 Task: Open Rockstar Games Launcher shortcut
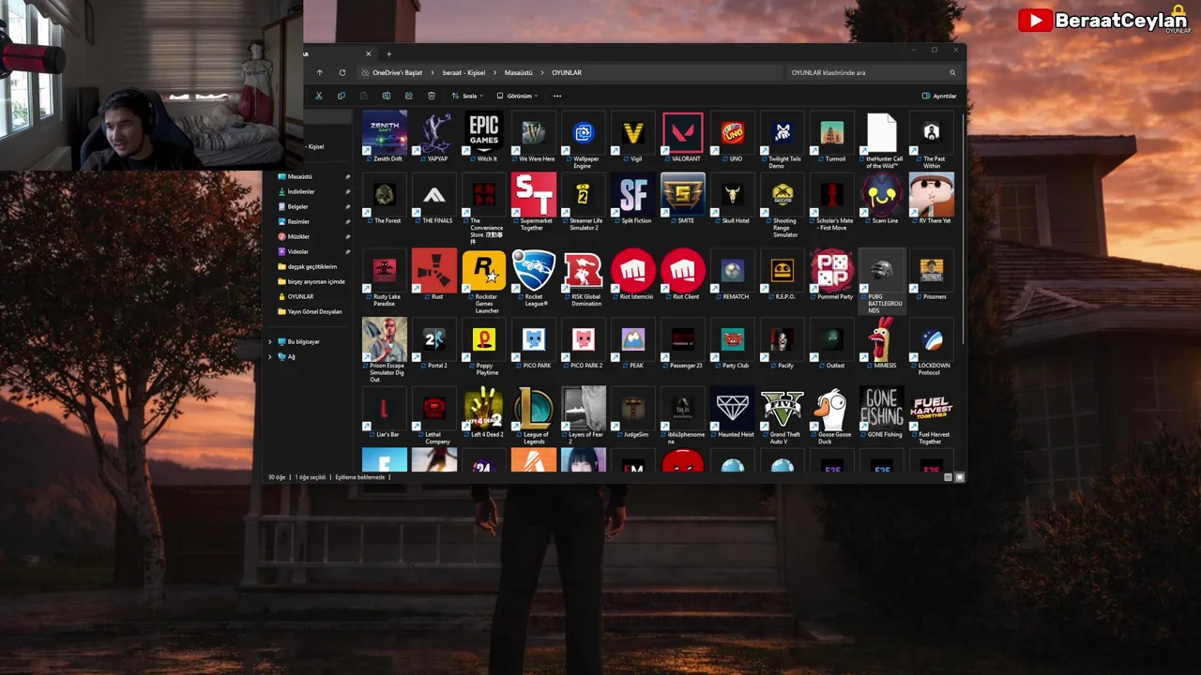484,271
